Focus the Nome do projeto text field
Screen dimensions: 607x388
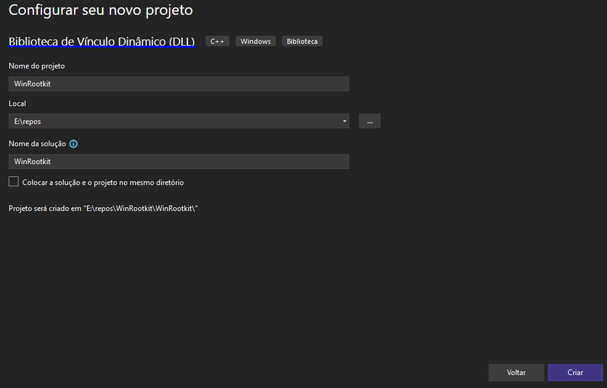pos(178,84)
